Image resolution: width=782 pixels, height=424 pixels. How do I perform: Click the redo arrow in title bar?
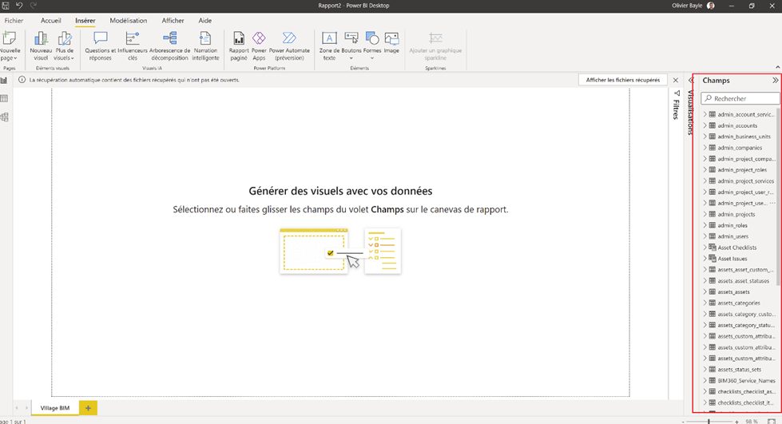tap(34, 6)
